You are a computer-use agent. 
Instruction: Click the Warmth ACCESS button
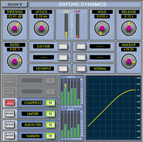coord(10,136)
